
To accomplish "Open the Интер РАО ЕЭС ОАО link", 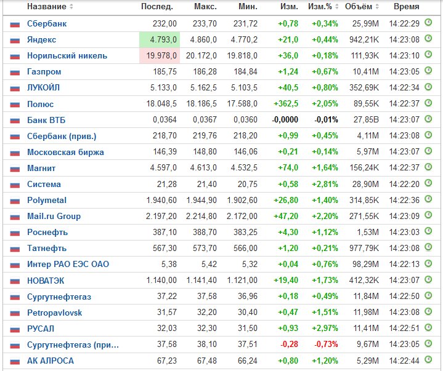I will pyautogui.click(x=68, y=265).
